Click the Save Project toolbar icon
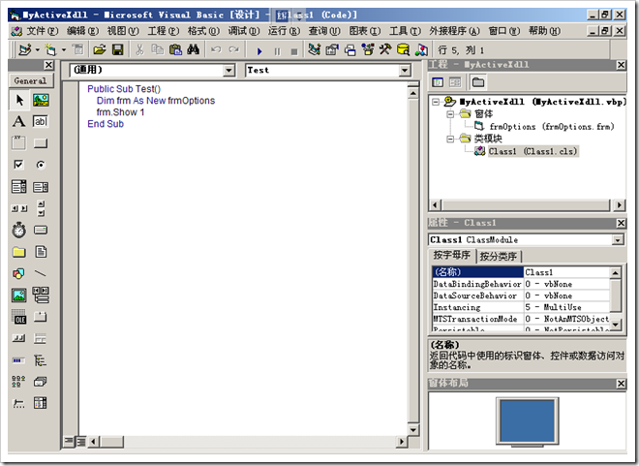639x466 pixels. (x=118, y=50)
